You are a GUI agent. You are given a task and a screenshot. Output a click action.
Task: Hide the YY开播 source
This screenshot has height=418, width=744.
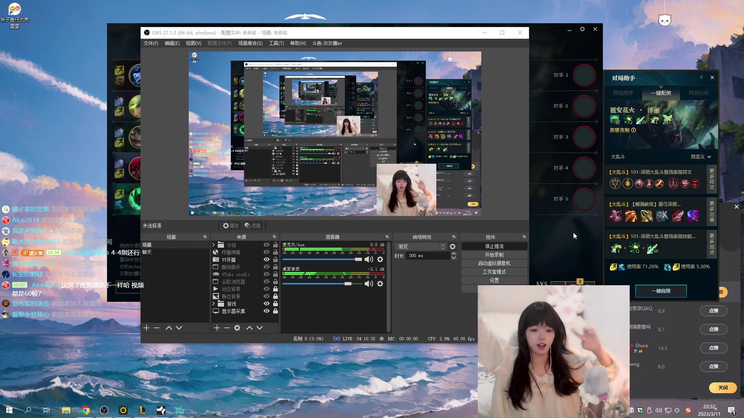[x=267, y=260]
